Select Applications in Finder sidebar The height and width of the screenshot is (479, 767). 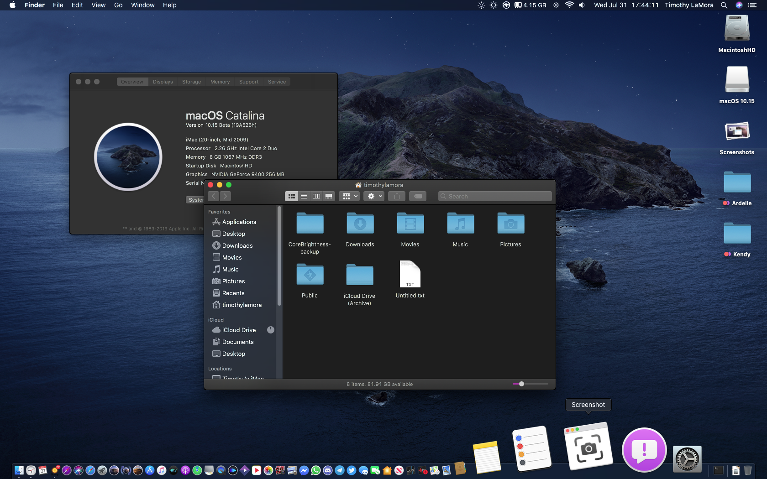[x=239, y=222]
